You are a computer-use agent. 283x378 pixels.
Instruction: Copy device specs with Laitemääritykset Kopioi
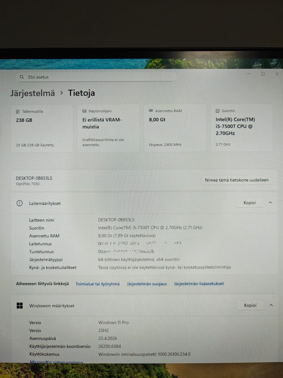tap(249, 203)
